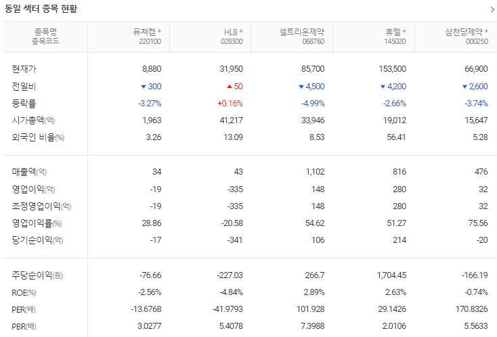The image size is (497, 337).
Task: Click the PER(배) row label
Action: [x=24, y=309]
